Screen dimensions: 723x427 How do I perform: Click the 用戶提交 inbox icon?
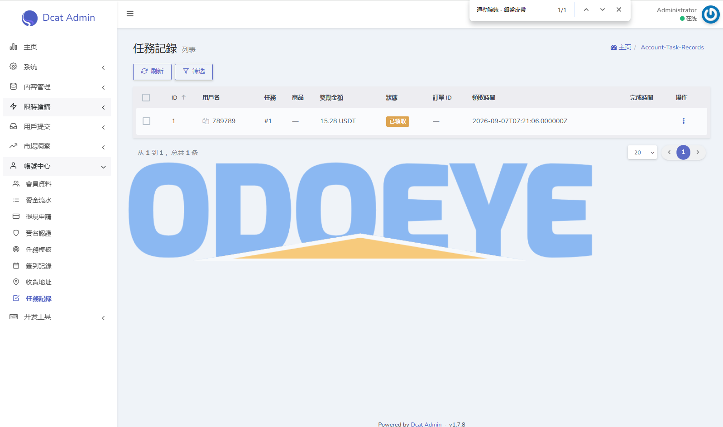(x=14, y=126)
